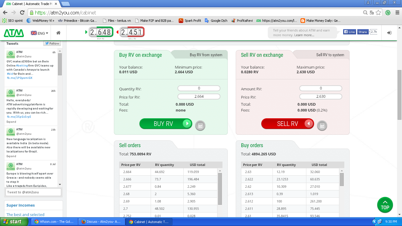This screenshot has height=226, width=402.
Task: Select buy order row priced 2.612
Action: (x=290, y=201)
